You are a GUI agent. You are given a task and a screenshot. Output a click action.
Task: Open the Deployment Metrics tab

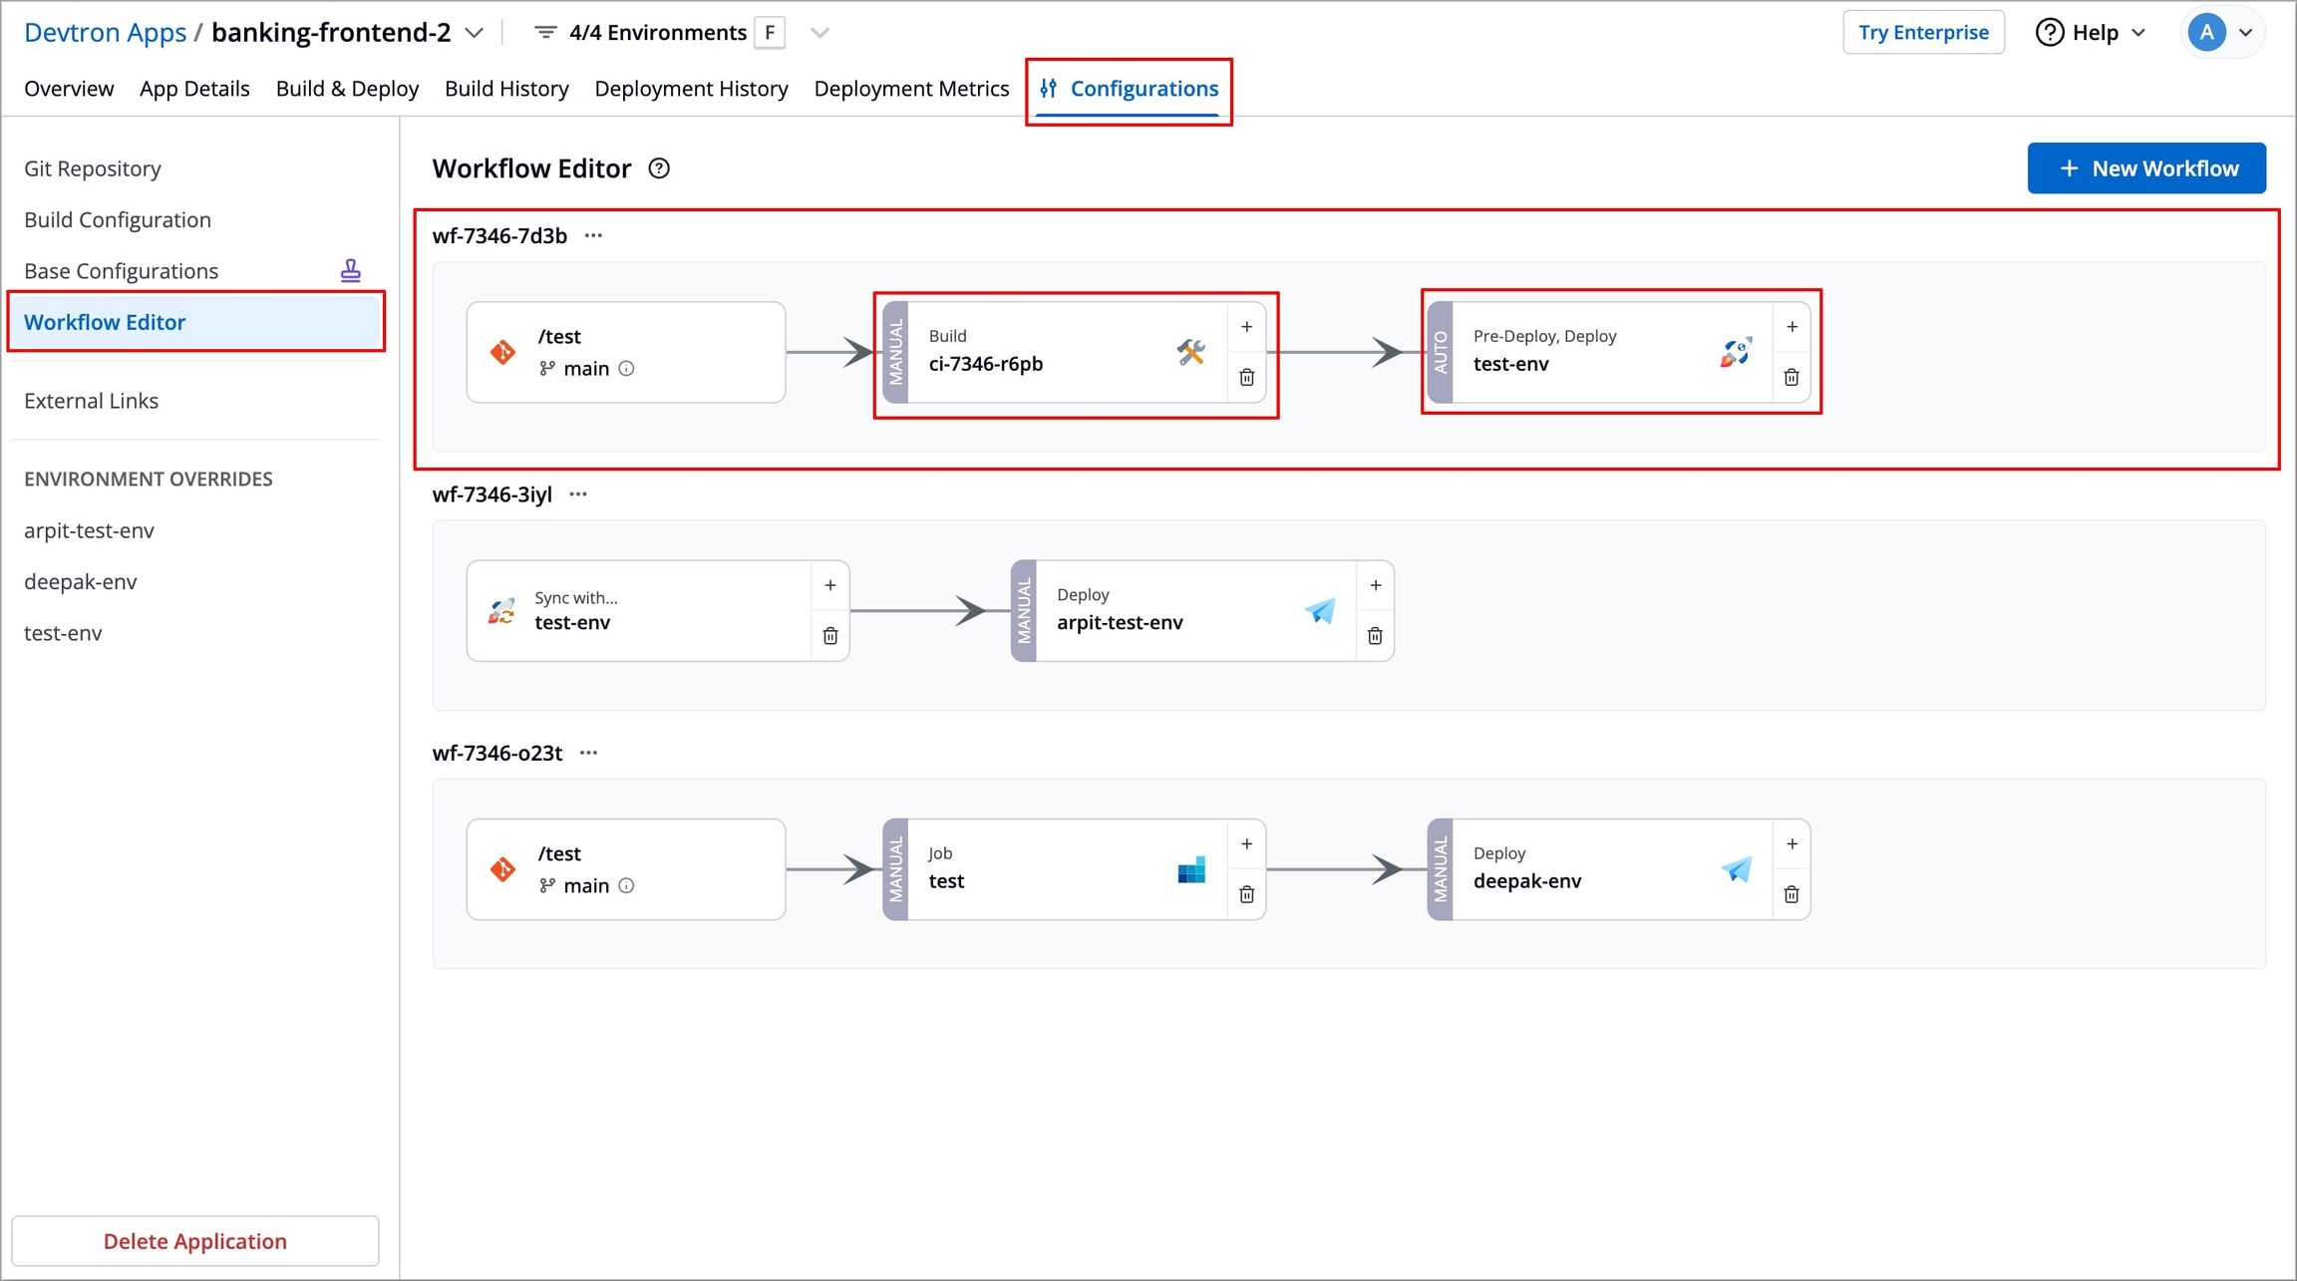911,89
